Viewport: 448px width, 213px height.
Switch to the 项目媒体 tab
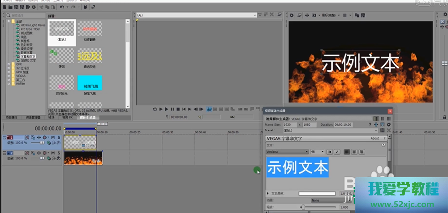(11, 118)
